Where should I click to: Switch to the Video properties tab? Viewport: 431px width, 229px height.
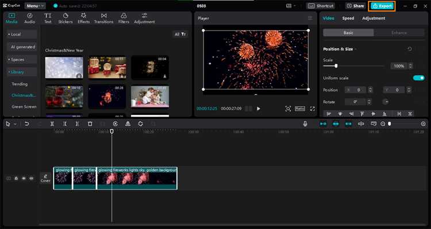tap(329, 18)
